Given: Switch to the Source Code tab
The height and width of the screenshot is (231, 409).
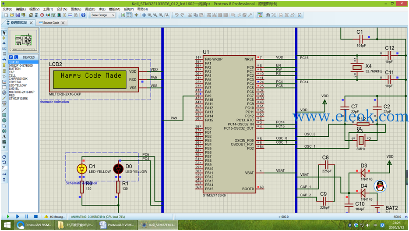Looking at the screenshot, I should pyautogui.click(x=51, y=23).
